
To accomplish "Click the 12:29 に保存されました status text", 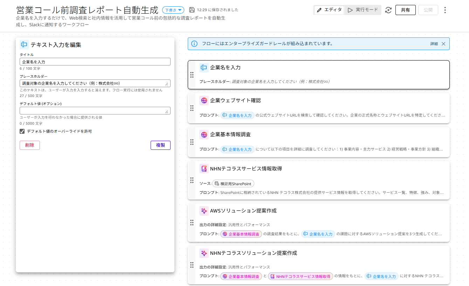I will click(x=218, y=10).
